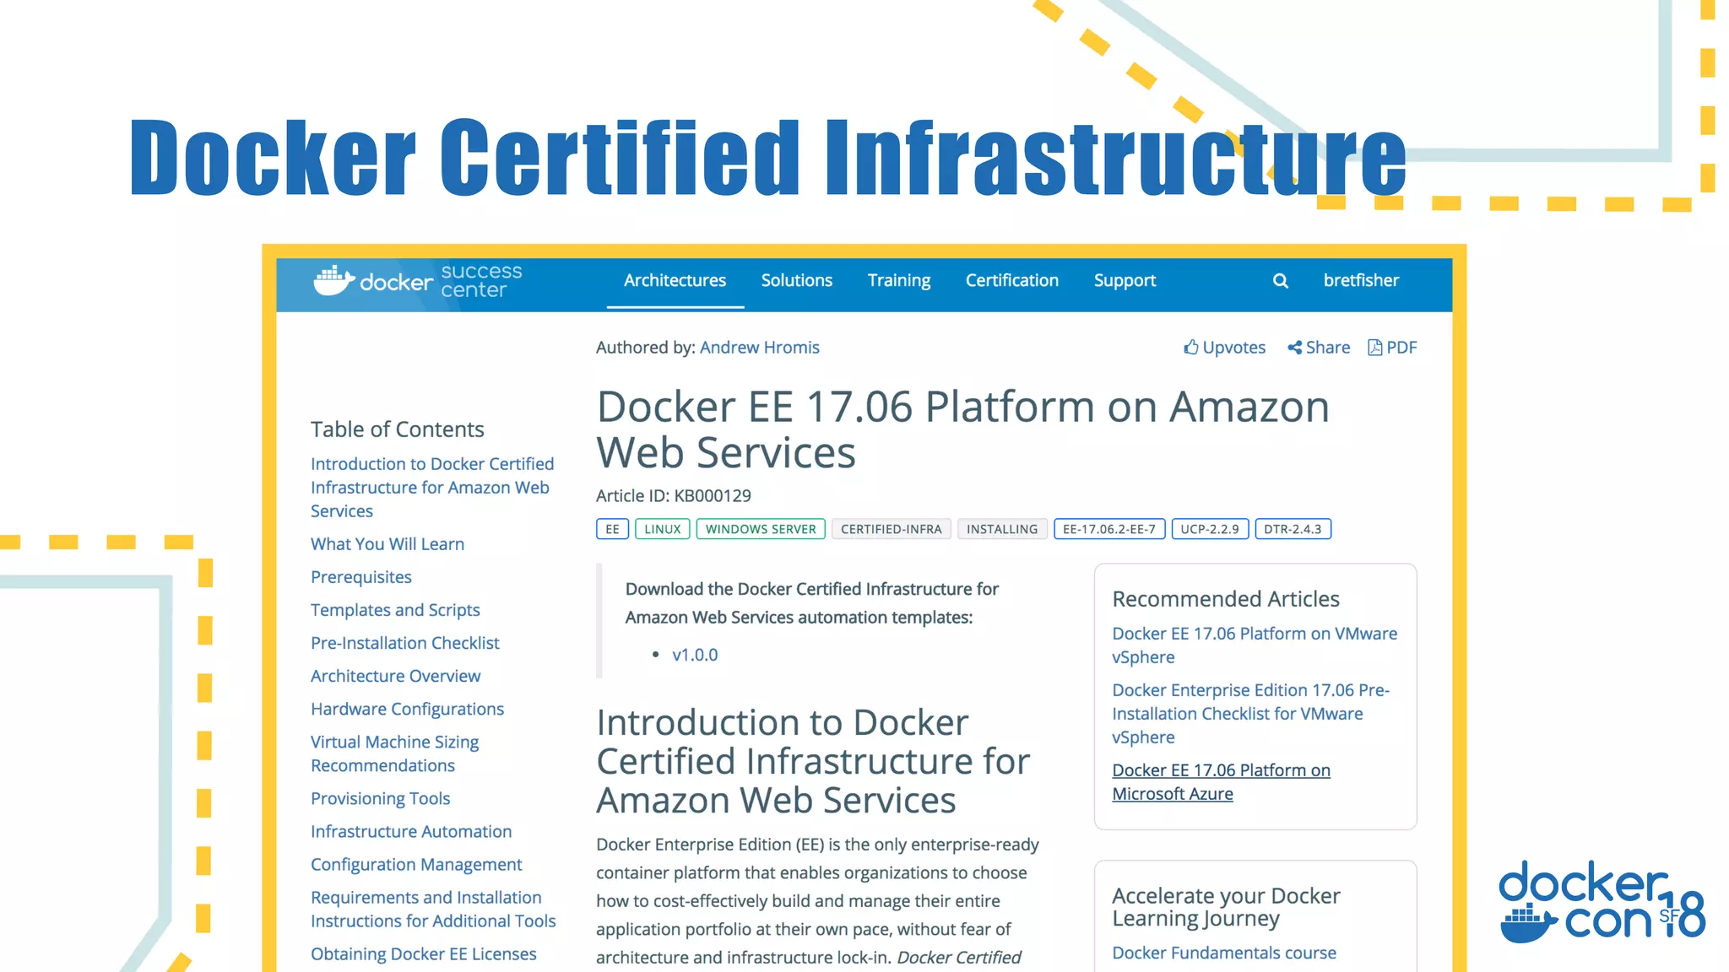Open Requirements and Installation Instructions link

tap(433, 910)
